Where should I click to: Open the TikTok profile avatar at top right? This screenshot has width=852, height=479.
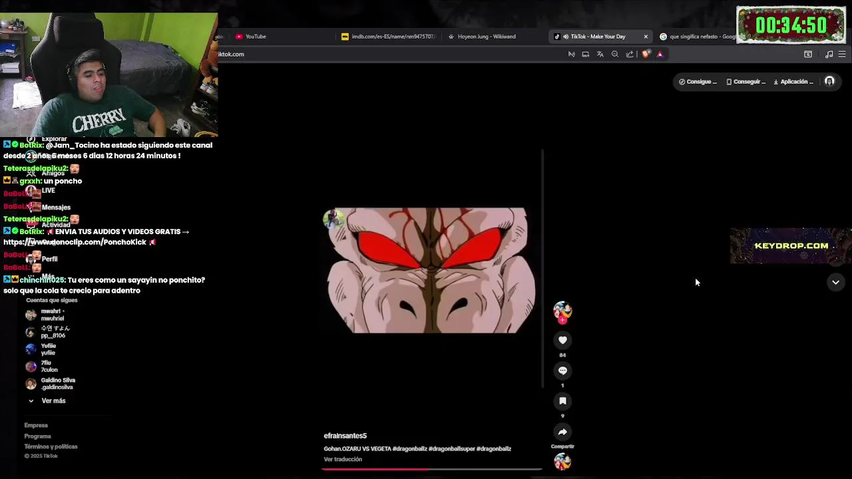click(829, 81)
